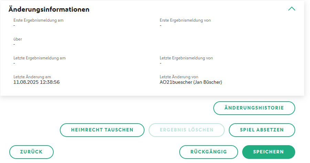Click the 'Erste Ergebnismeldung von' label

point(185,20)
